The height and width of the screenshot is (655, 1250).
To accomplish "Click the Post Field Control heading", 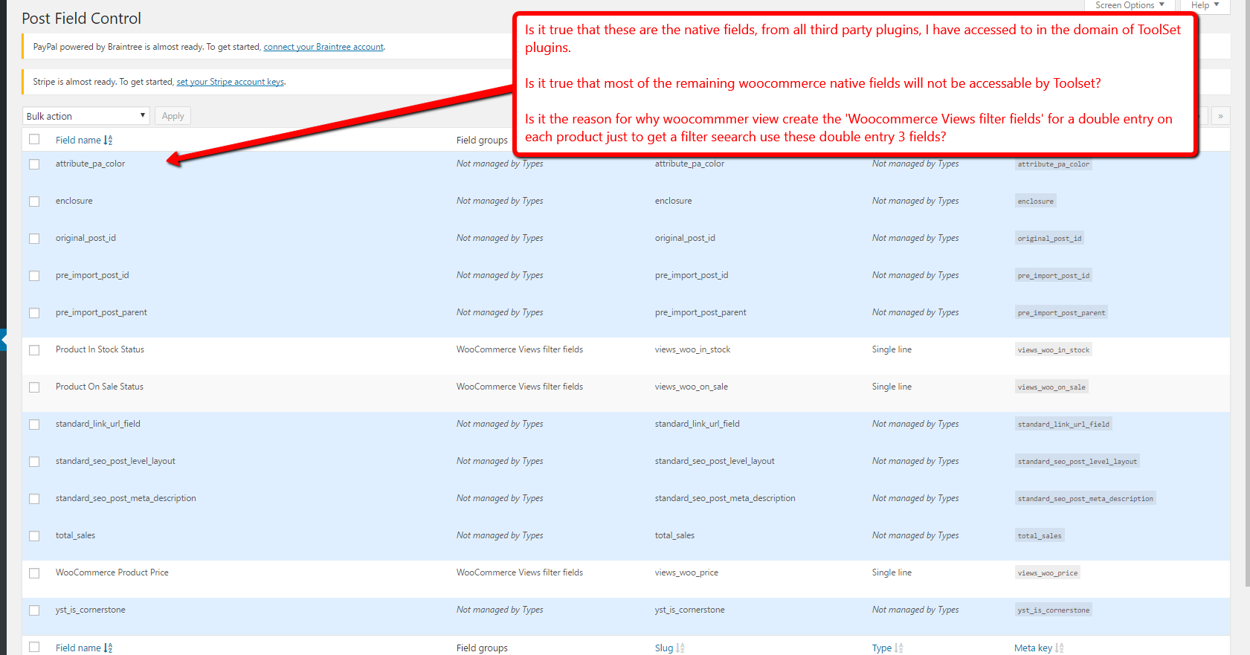I will [x=81, y=19].
